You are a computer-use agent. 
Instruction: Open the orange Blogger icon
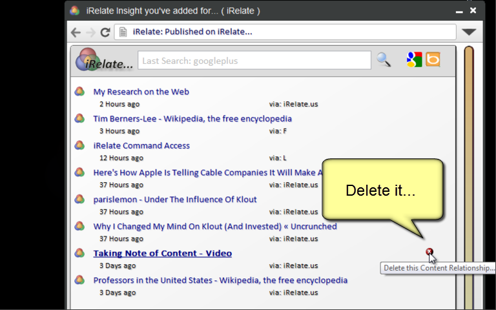pyautogui.click(x=433, y=59)
